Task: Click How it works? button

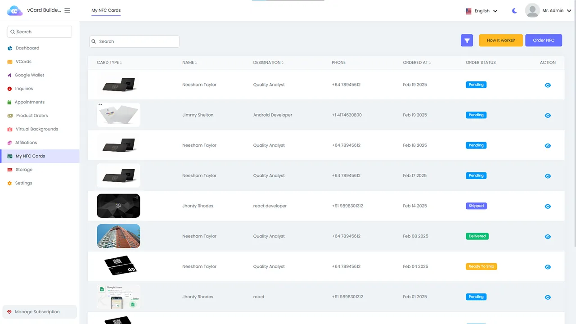Action: tap(501, 40)
